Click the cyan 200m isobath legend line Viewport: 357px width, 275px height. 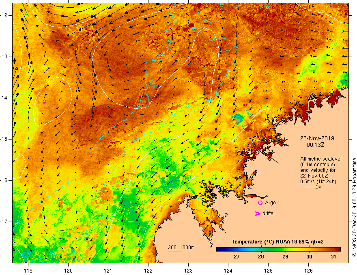[x=175, y=252]
